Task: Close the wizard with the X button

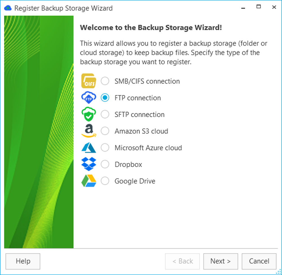Action: pos(274,7)
